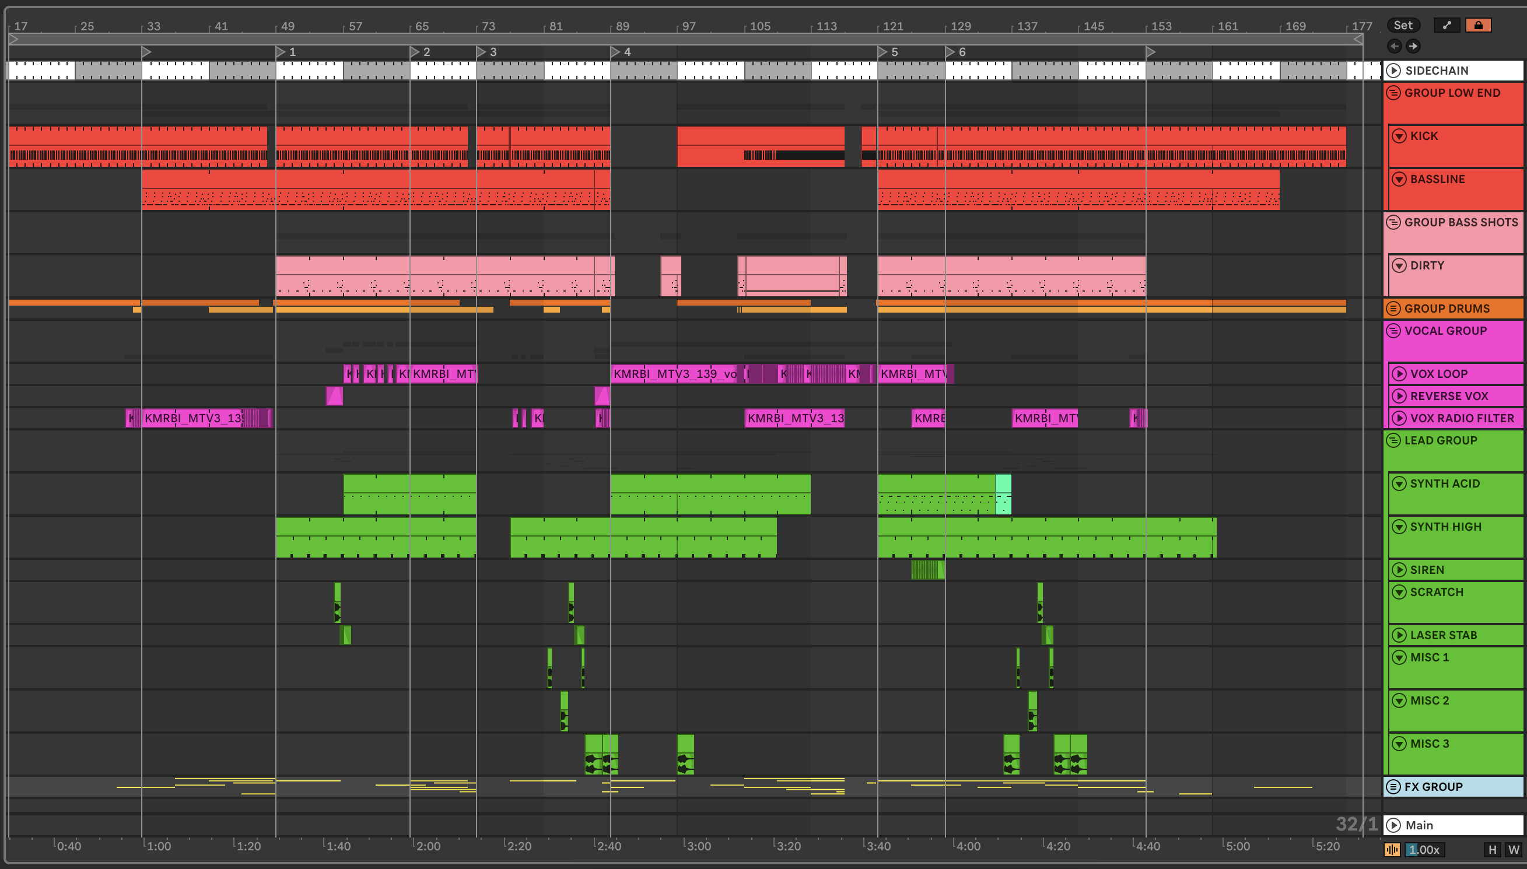Click the Set locator button
The height and width of the screenshot is (869, 1527).
pos(1402,25)
